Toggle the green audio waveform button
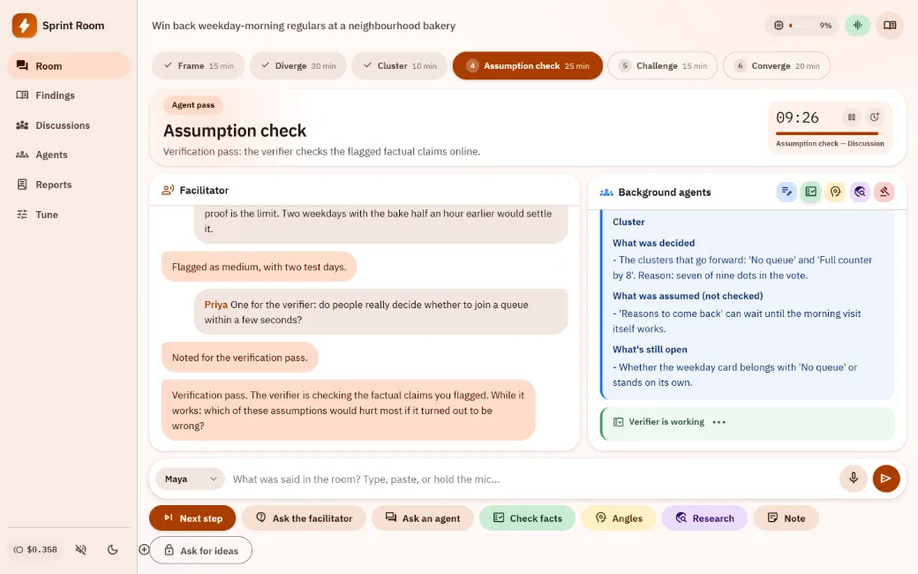 (x=857, y=26)
